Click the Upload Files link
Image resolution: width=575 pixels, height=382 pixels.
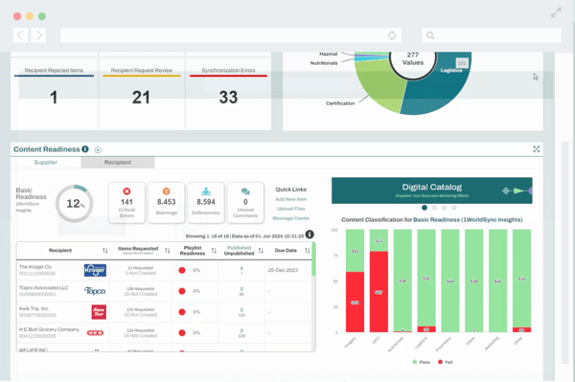(x=290, y=209)
